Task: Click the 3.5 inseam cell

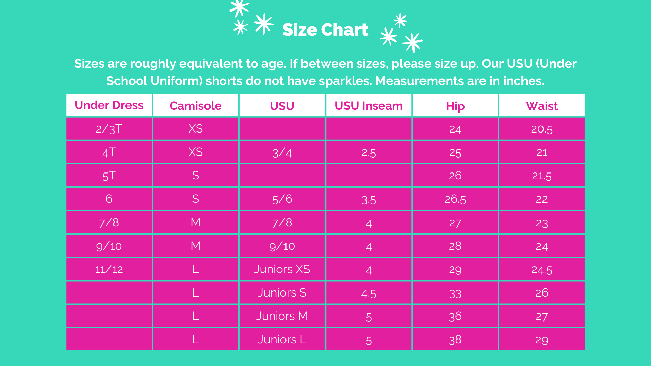Action: [369, 199]
